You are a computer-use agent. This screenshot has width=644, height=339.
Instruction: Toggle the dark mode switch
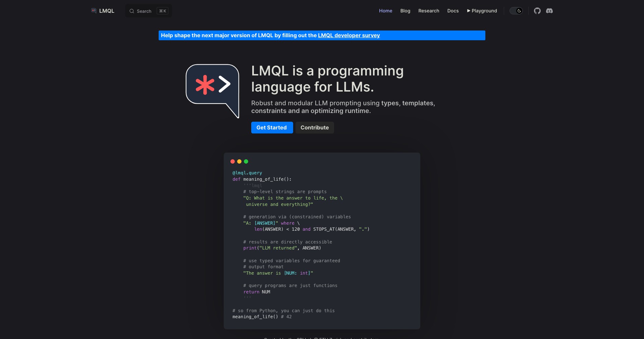[516, 11]
